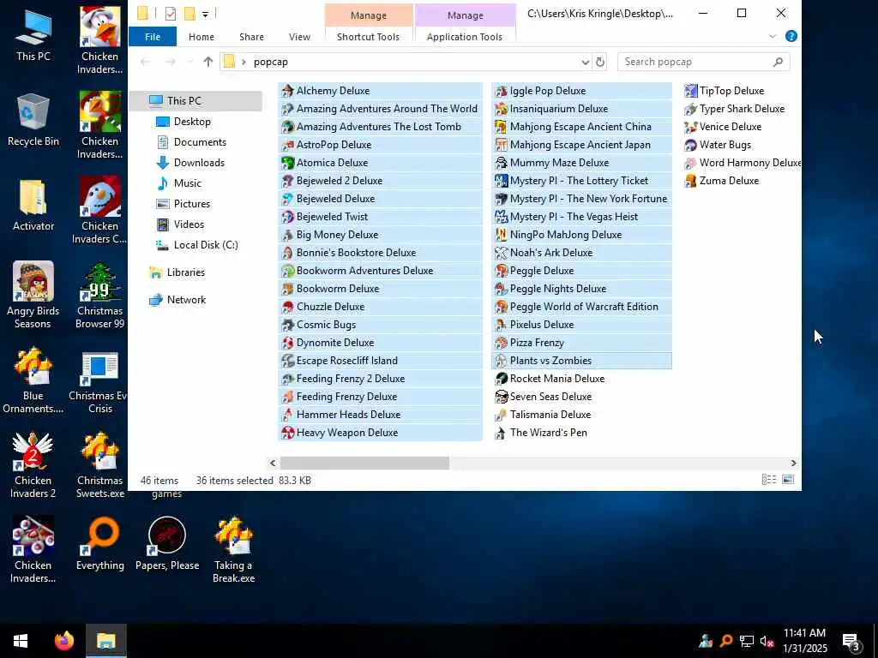Click the Pizza Frenzy icon
This screenshot has width=878, height=658.
[501, 343]
